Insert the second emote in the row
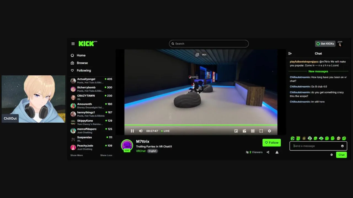The height and width of the screenshot is (198, 353). [x=298, y=138]
